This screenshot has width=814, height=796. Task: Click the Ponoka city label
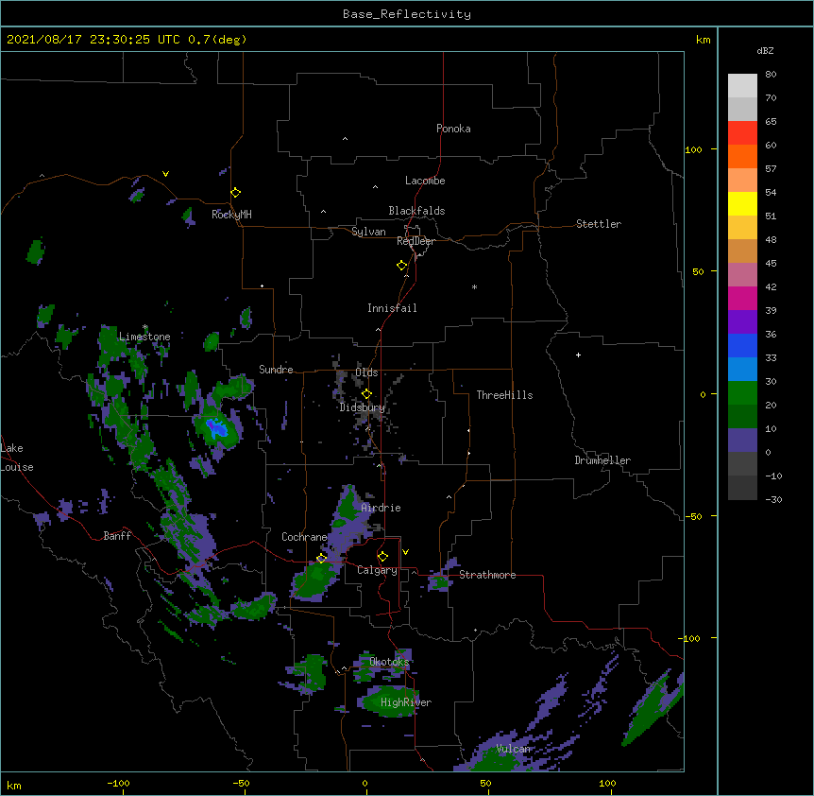pyautogui.click(x=453, y=129)
